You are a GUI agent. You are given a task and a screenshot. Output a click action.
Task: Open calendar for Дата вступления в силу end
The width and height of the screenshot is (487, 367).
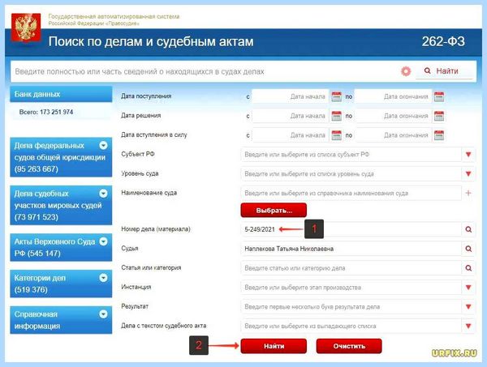(x=439, y=135)
